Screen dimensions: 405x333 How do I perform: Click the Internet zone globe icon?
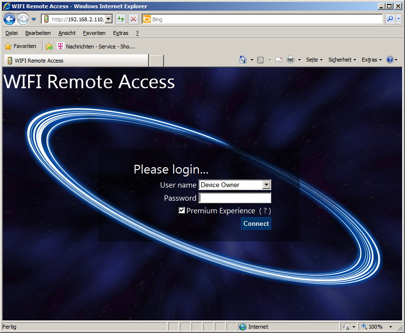(243, 327)
